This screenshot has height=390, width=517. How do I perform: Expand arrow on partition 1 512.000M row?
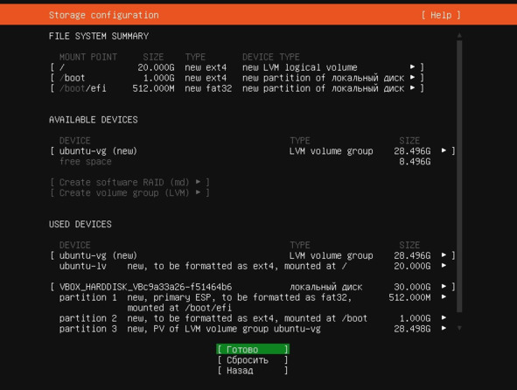[444, 297]
